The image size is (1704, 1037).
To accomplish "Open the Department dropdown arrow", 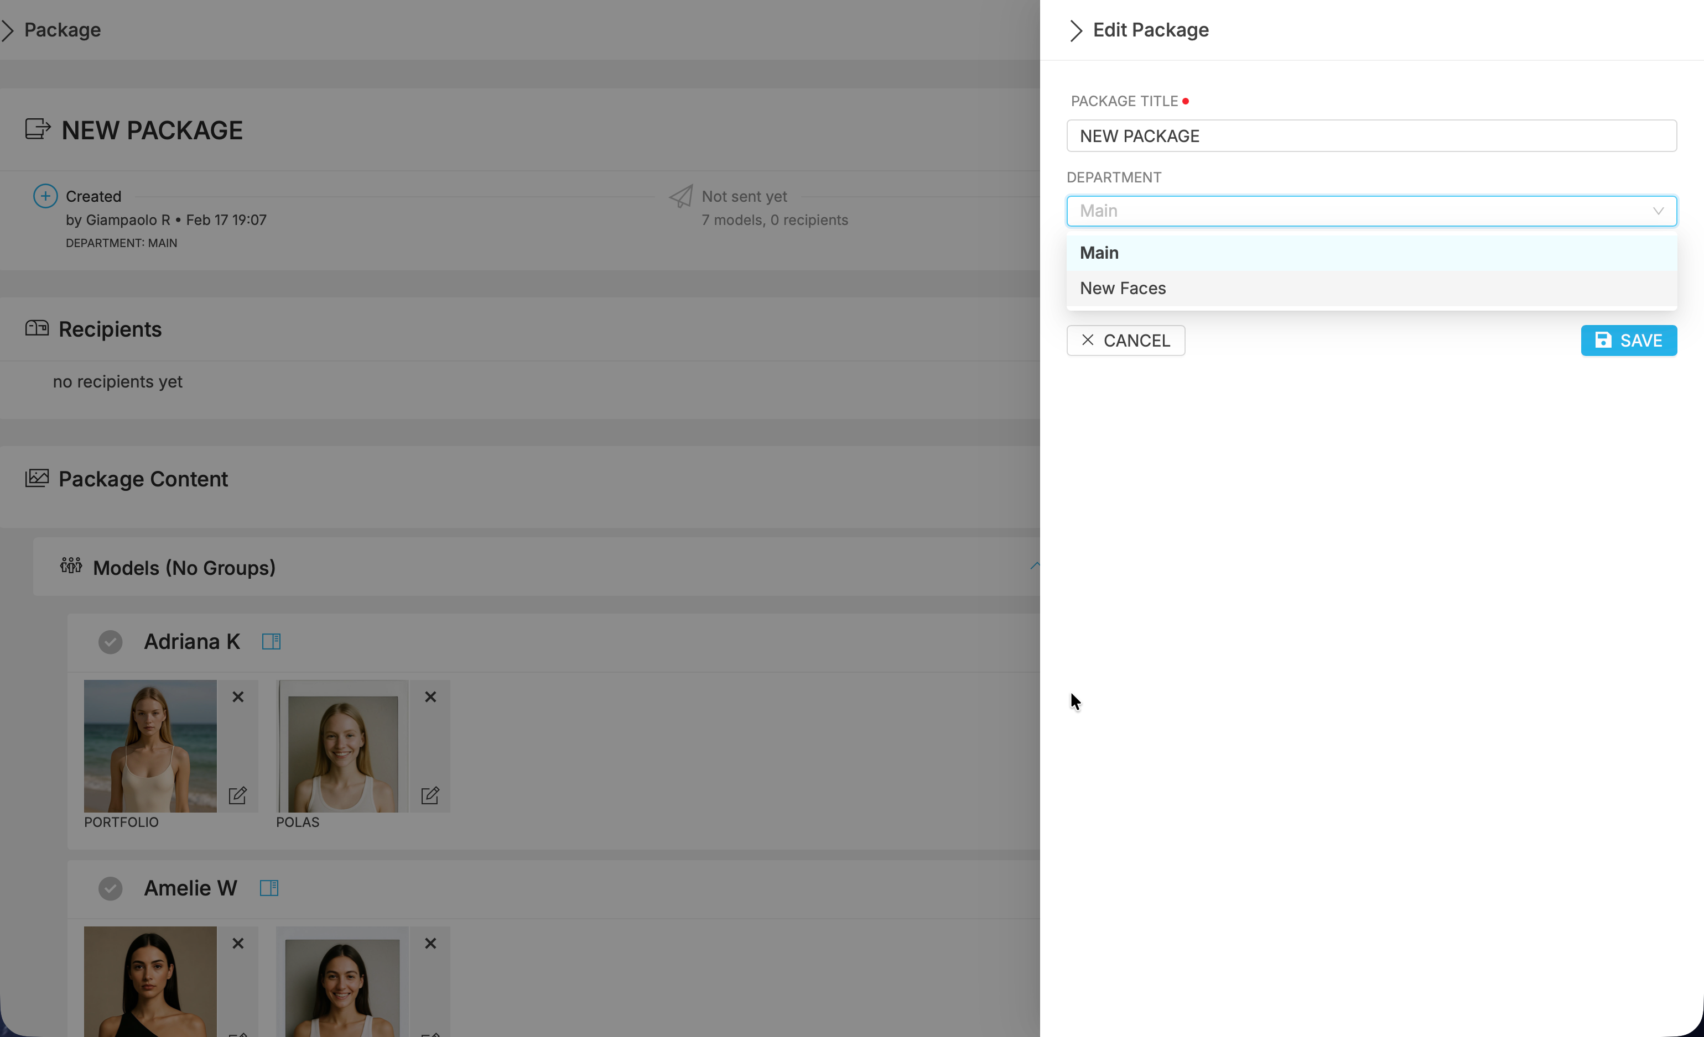I will tap(1658, 211).
